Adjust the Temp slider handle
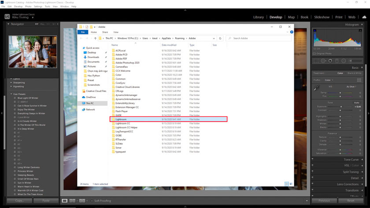This screenshot has height=208, width=370. (340, 93)
